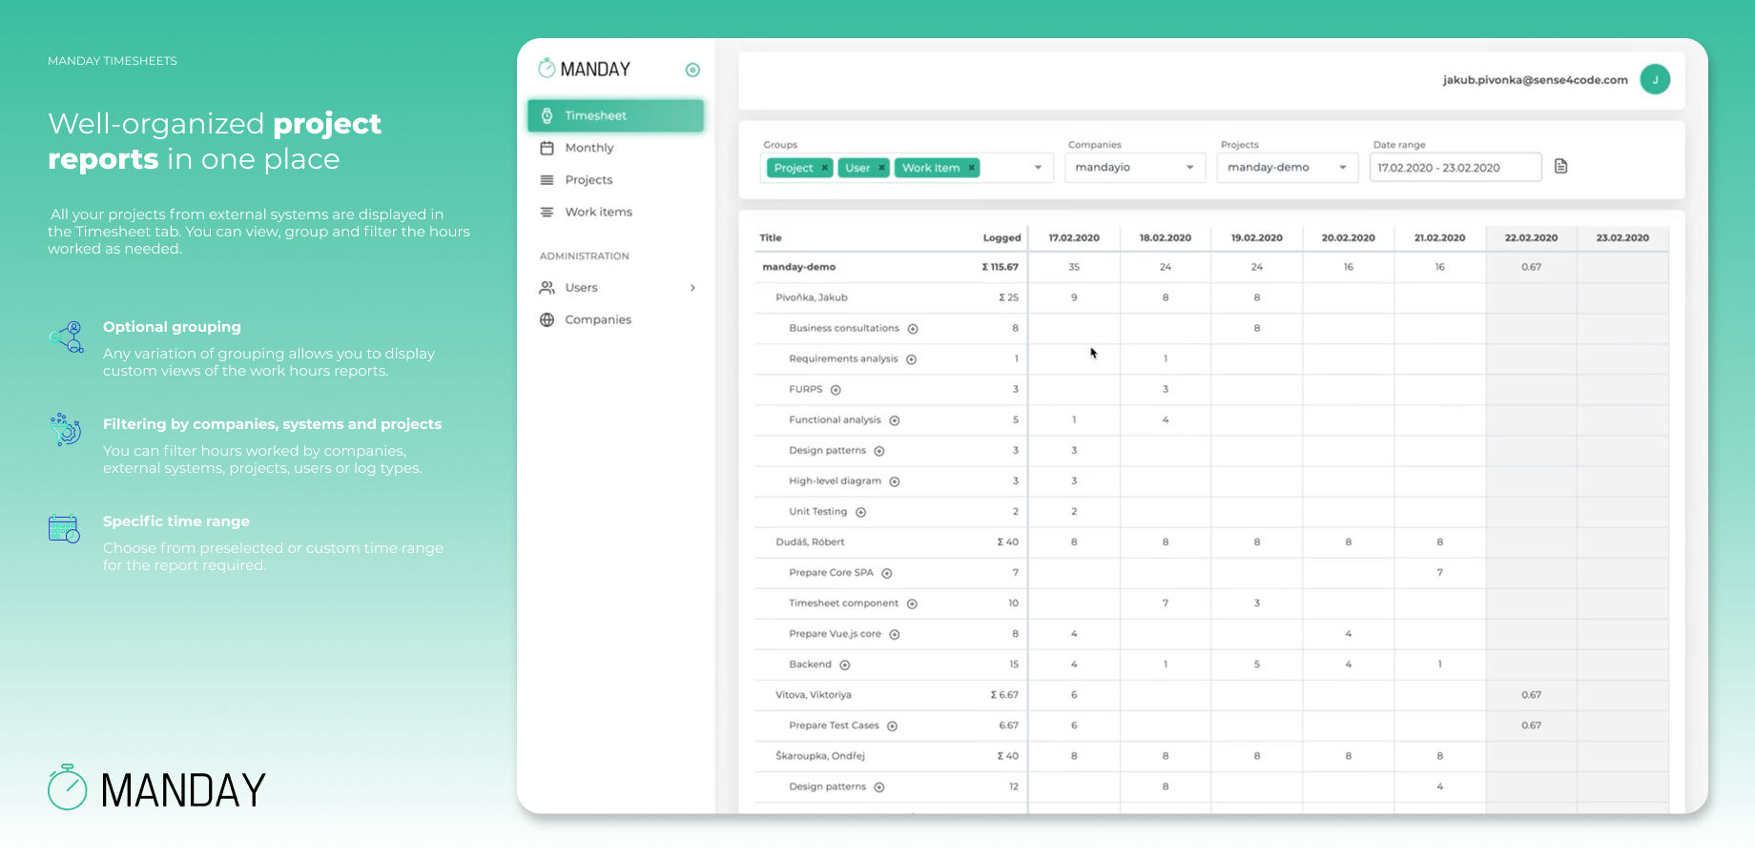Screen dimensions: 1755x858
Task: Click the Σ 115.67 total logged cell
Action: [1001, 267]
